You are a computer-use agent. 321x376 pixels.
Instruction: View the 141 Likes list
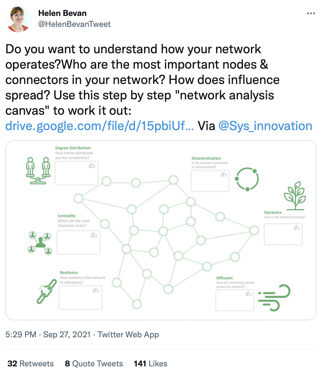151,364
